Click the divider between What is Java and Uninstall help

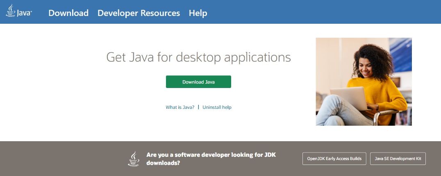click(x=198, y=107)
